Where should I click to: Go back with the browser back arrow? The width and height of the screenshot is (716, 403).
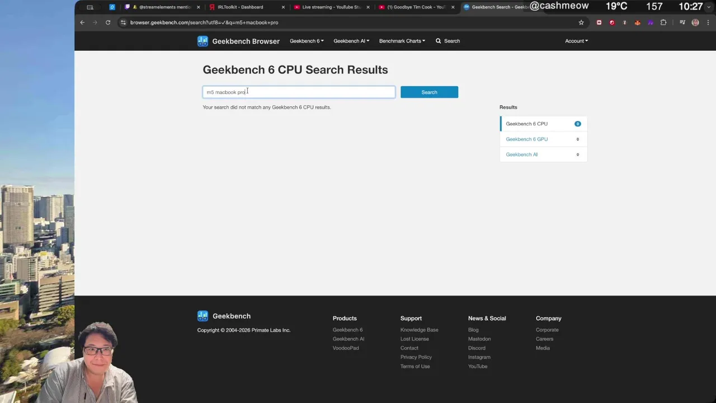click(82, 22)
